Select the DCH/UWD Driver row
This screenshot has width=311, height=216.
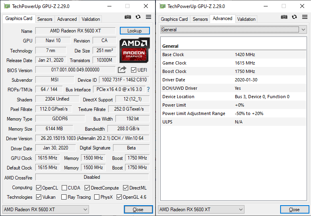click(234, 88)
